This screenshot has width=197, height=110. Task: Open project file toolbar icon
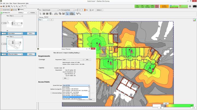(x=1, y=6)
